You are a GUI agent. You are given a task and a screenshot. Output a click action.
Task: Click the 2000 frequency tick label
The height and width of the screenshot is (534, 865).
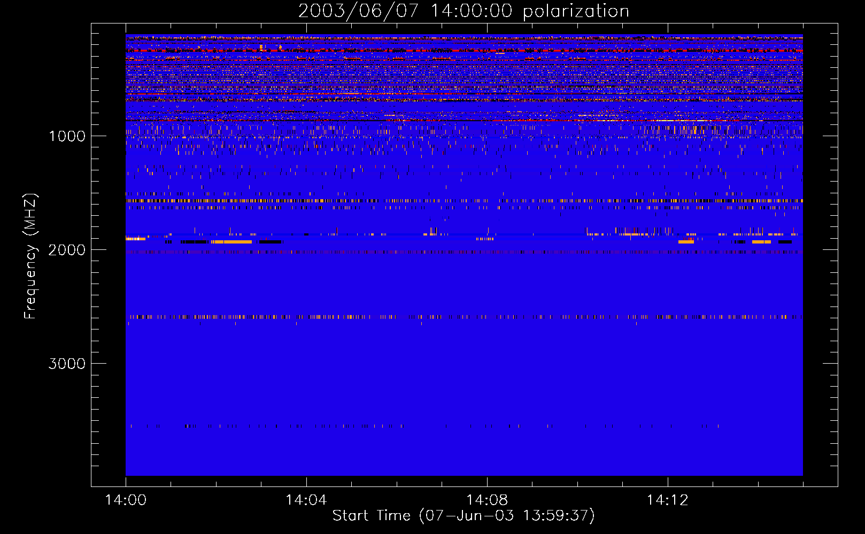[x=67, y=250]
